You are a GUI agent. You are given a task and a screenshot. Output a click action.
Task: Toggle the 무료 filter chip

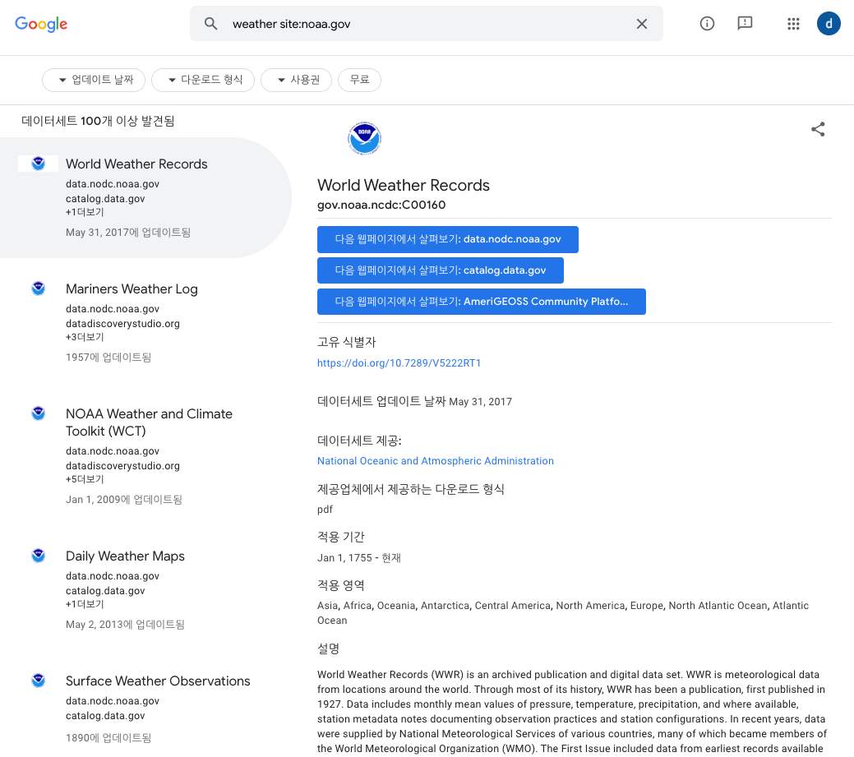click(359, 80)
